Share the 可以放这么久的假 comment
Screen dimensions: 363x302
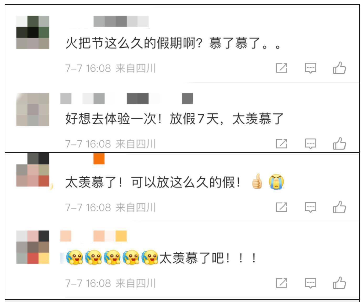click(x=281, y=207)
